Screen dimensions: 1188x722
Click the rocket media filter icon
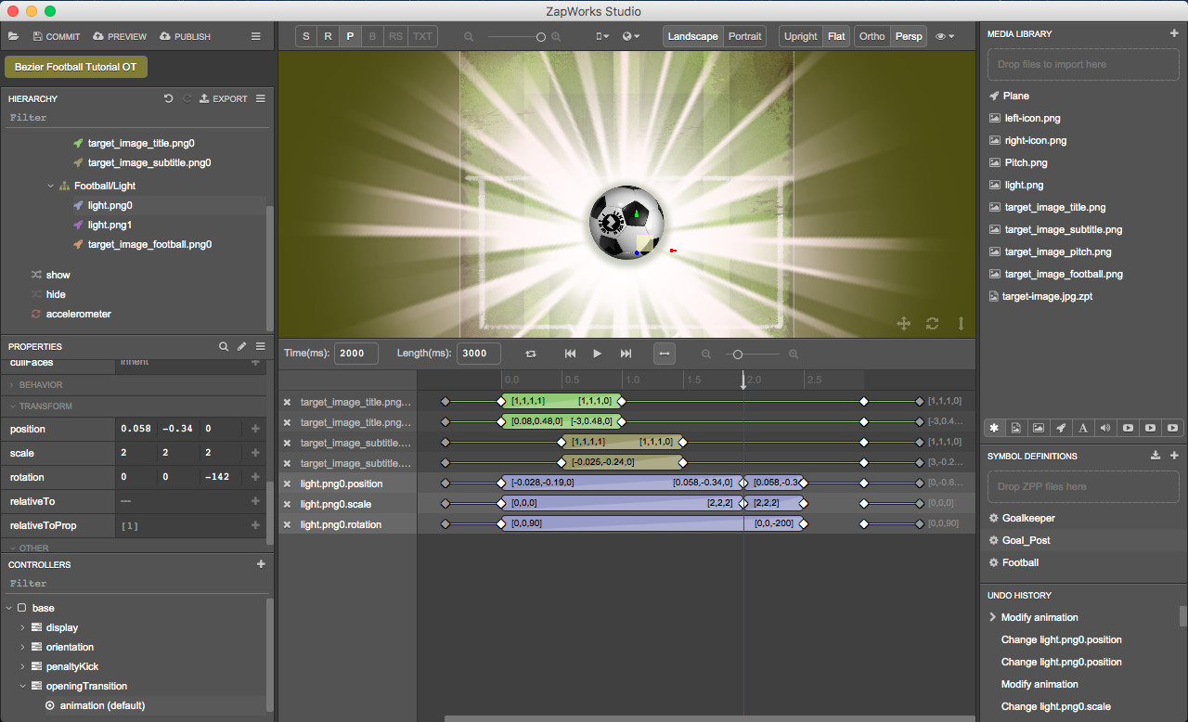coord(1061,427)
